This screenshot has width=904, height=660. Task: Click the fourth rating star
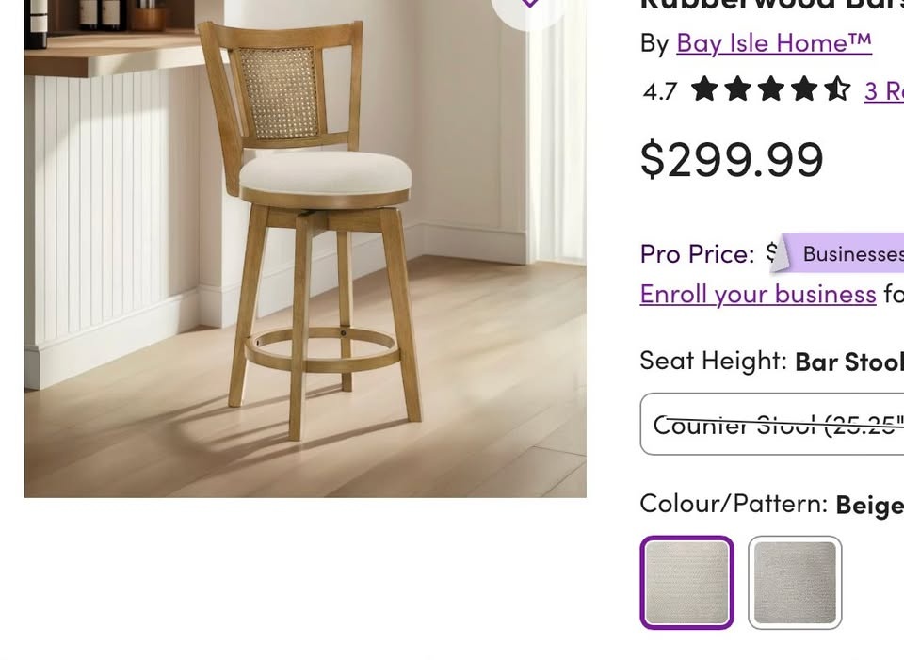pyautogui.click(x=804, y=89)
